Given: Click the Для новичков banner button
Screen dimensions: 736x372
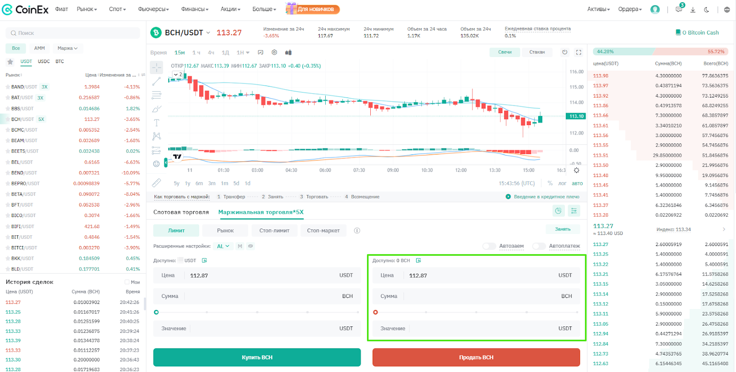Looking at the screenshot, I should (313, 9).
